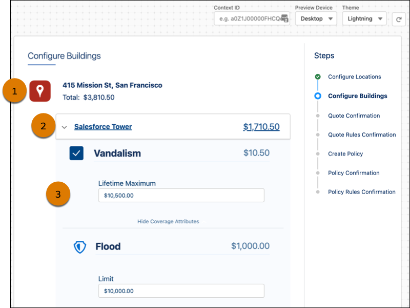The width and height of the screenshot is (410, 308).
Task: Click the Flood shield icon
Action: point(80,247)
